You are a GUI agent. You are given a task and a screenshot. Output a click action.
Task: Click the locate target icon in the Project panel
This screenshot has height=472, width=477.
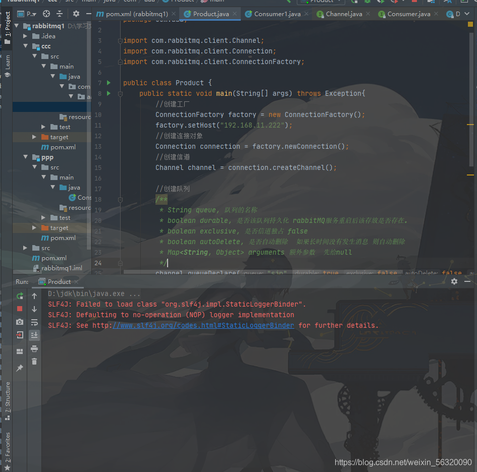46,14
